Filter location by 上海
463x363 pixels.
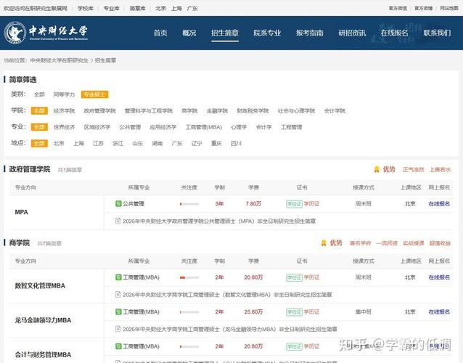coord(78,143)
